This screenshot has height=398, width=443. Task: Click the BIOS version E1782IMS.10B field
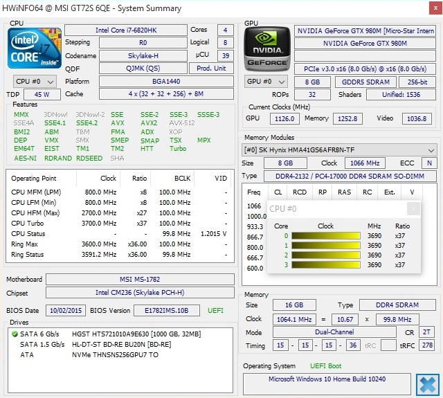(167, 310)
